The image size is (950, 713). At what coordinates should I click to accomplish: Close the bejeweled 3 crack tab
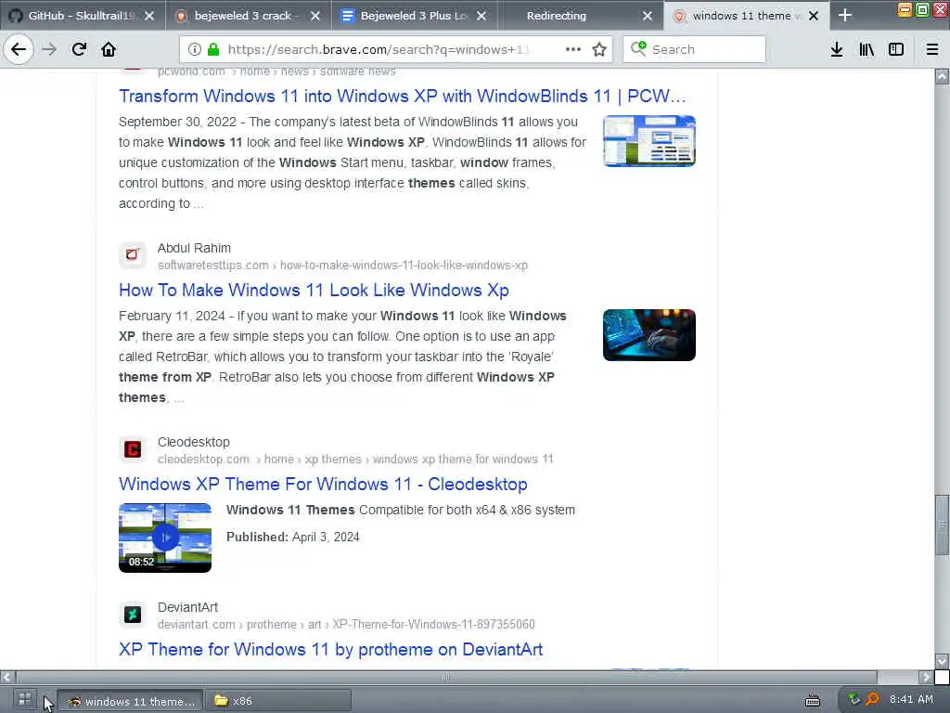tap(315, 16)
